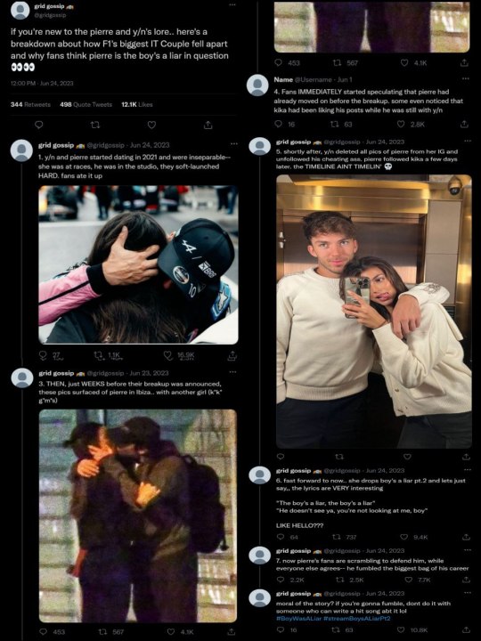
Task: Reply to tweet 7 with 2.2K replies
Action: coord(281,580)
